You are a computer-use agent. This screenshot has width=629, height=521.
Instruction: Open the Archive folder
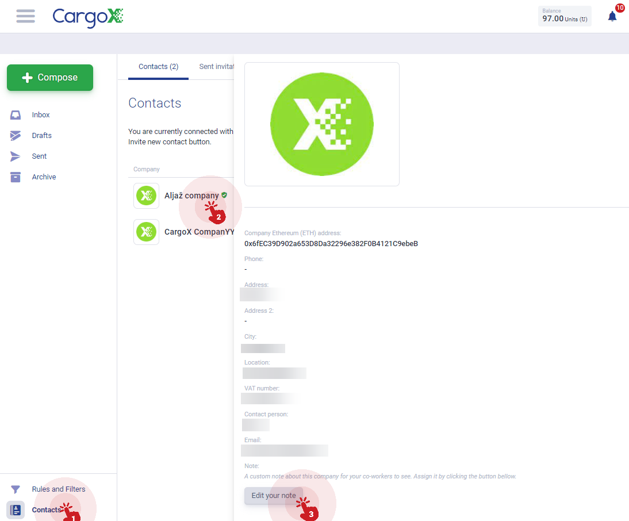pyautogui.click(x=44, y=177)
